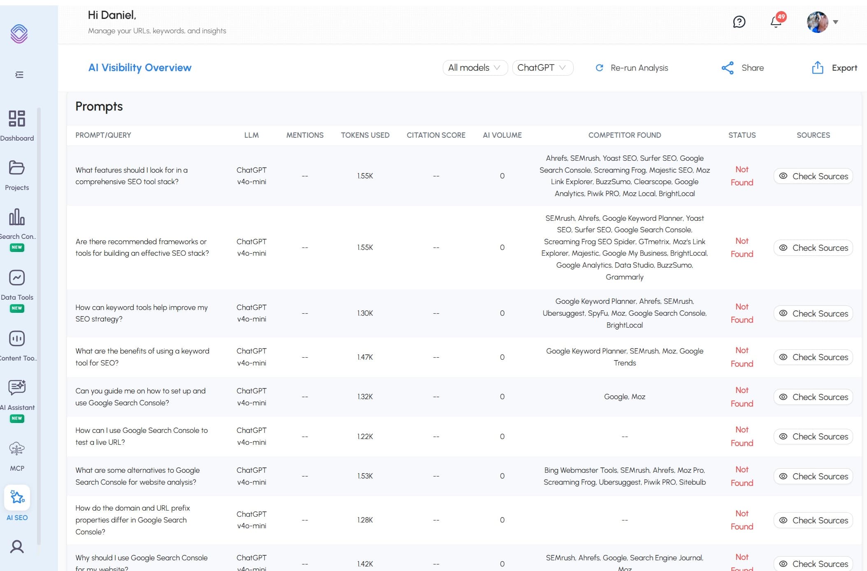Open notifications bell with 49 badge
Viewport: 867px width, 571px height.
777,21
